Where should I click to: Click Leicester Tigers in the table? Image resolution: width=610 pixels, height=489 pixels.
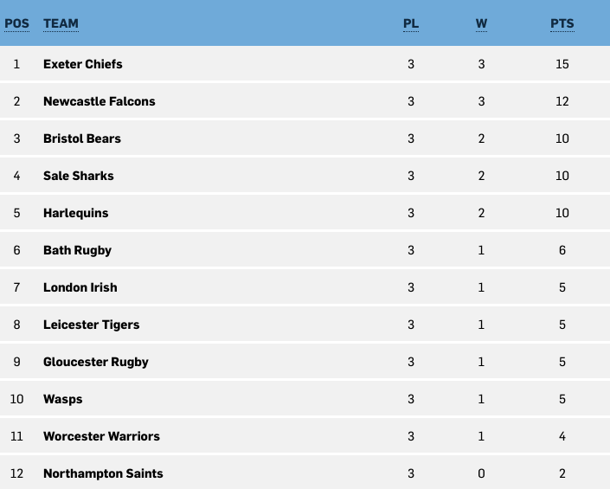tap(92, 325)
